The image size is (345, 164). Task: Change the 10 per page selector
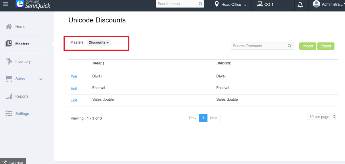(321, 117)
